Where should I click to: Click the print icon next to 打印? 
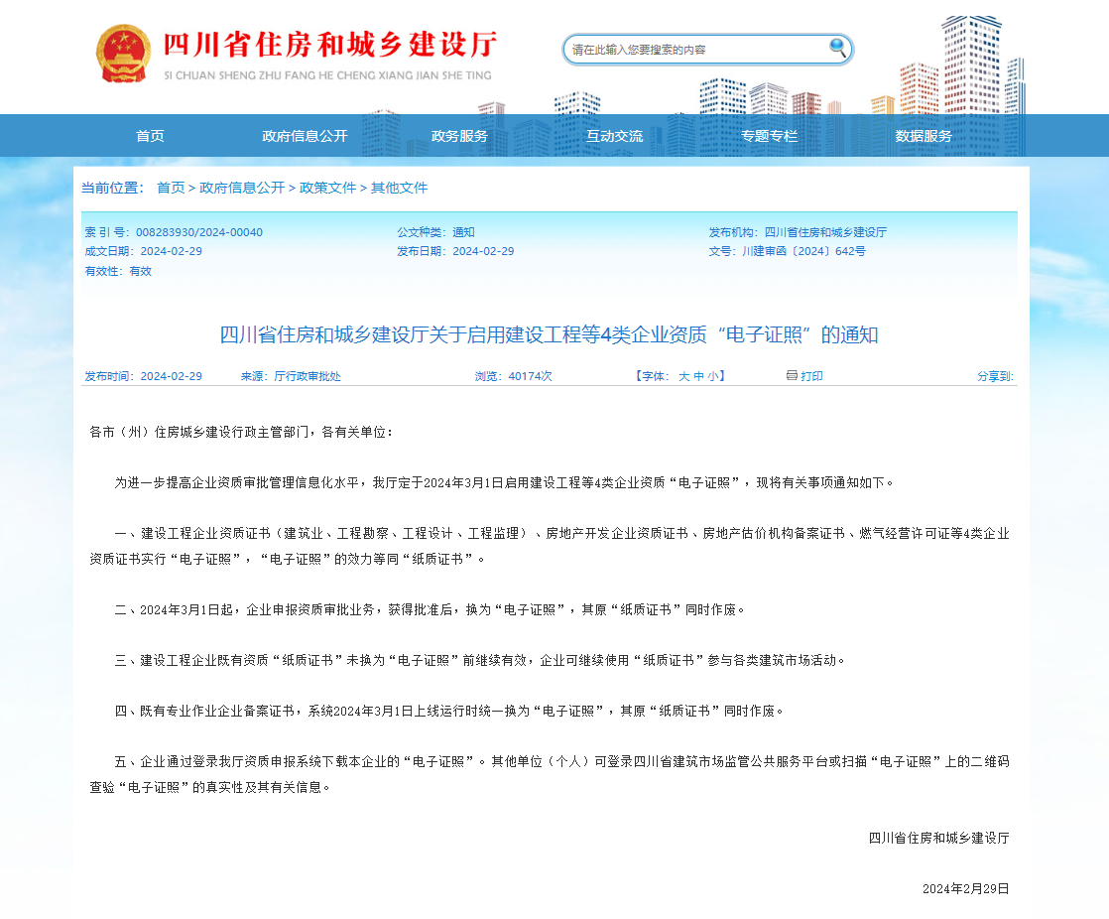791,375
